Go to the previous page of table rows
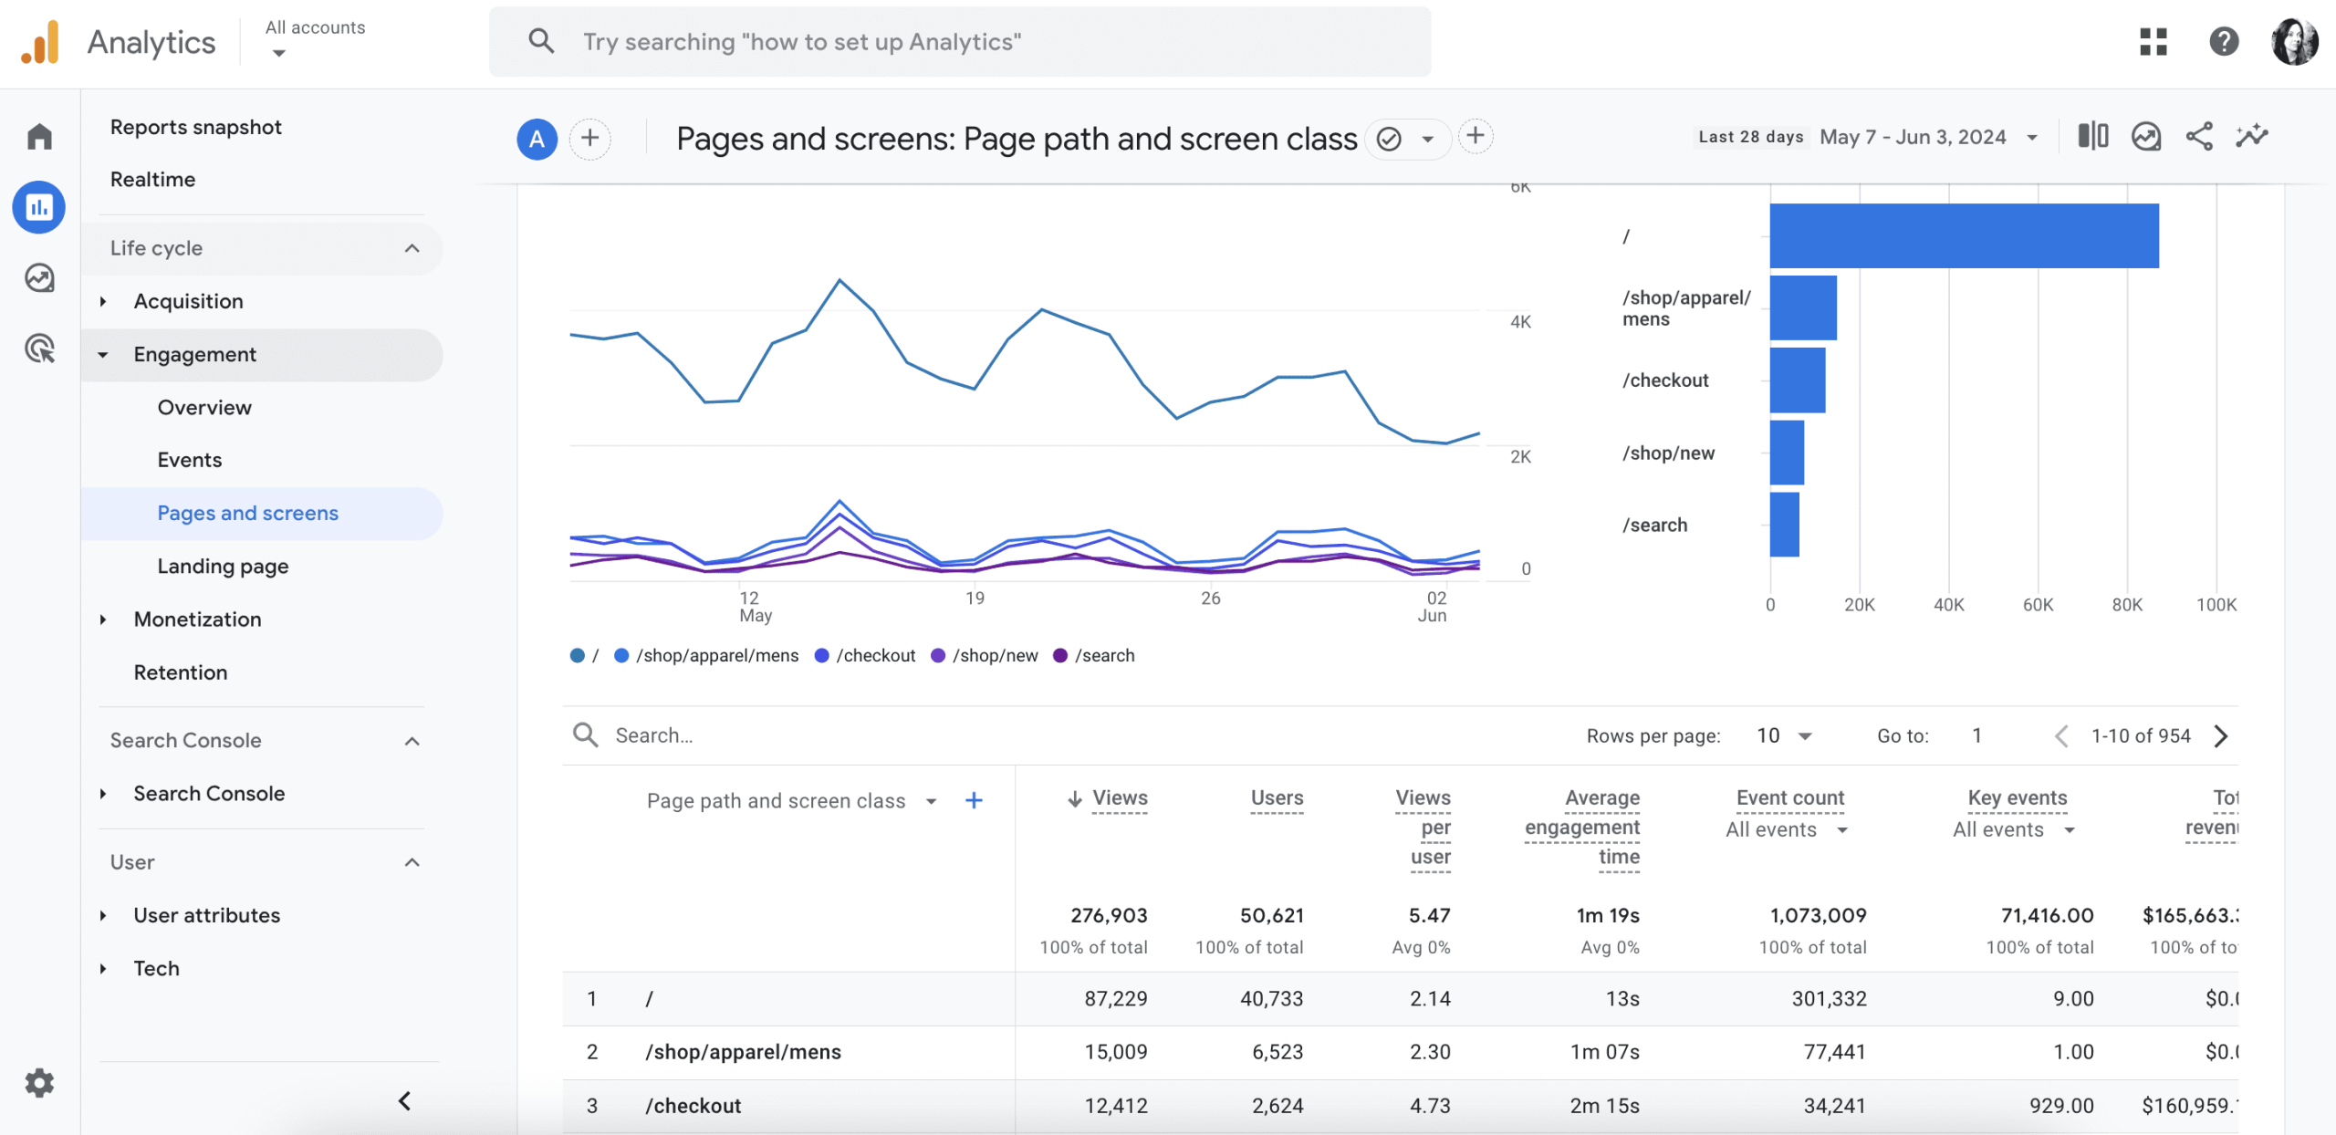The image size is (2336, 1135). tap(2061, 736)
